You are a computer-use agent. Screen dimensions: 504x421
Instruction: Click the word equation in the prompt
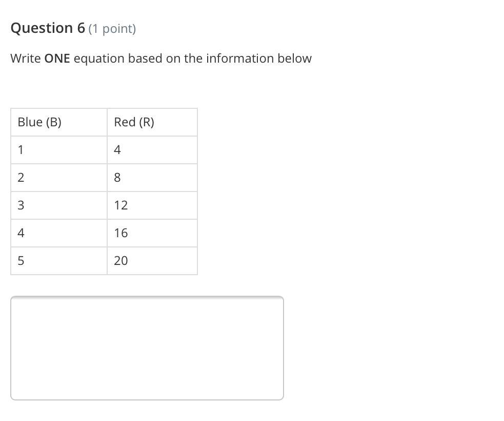click(x=99, y=59)
